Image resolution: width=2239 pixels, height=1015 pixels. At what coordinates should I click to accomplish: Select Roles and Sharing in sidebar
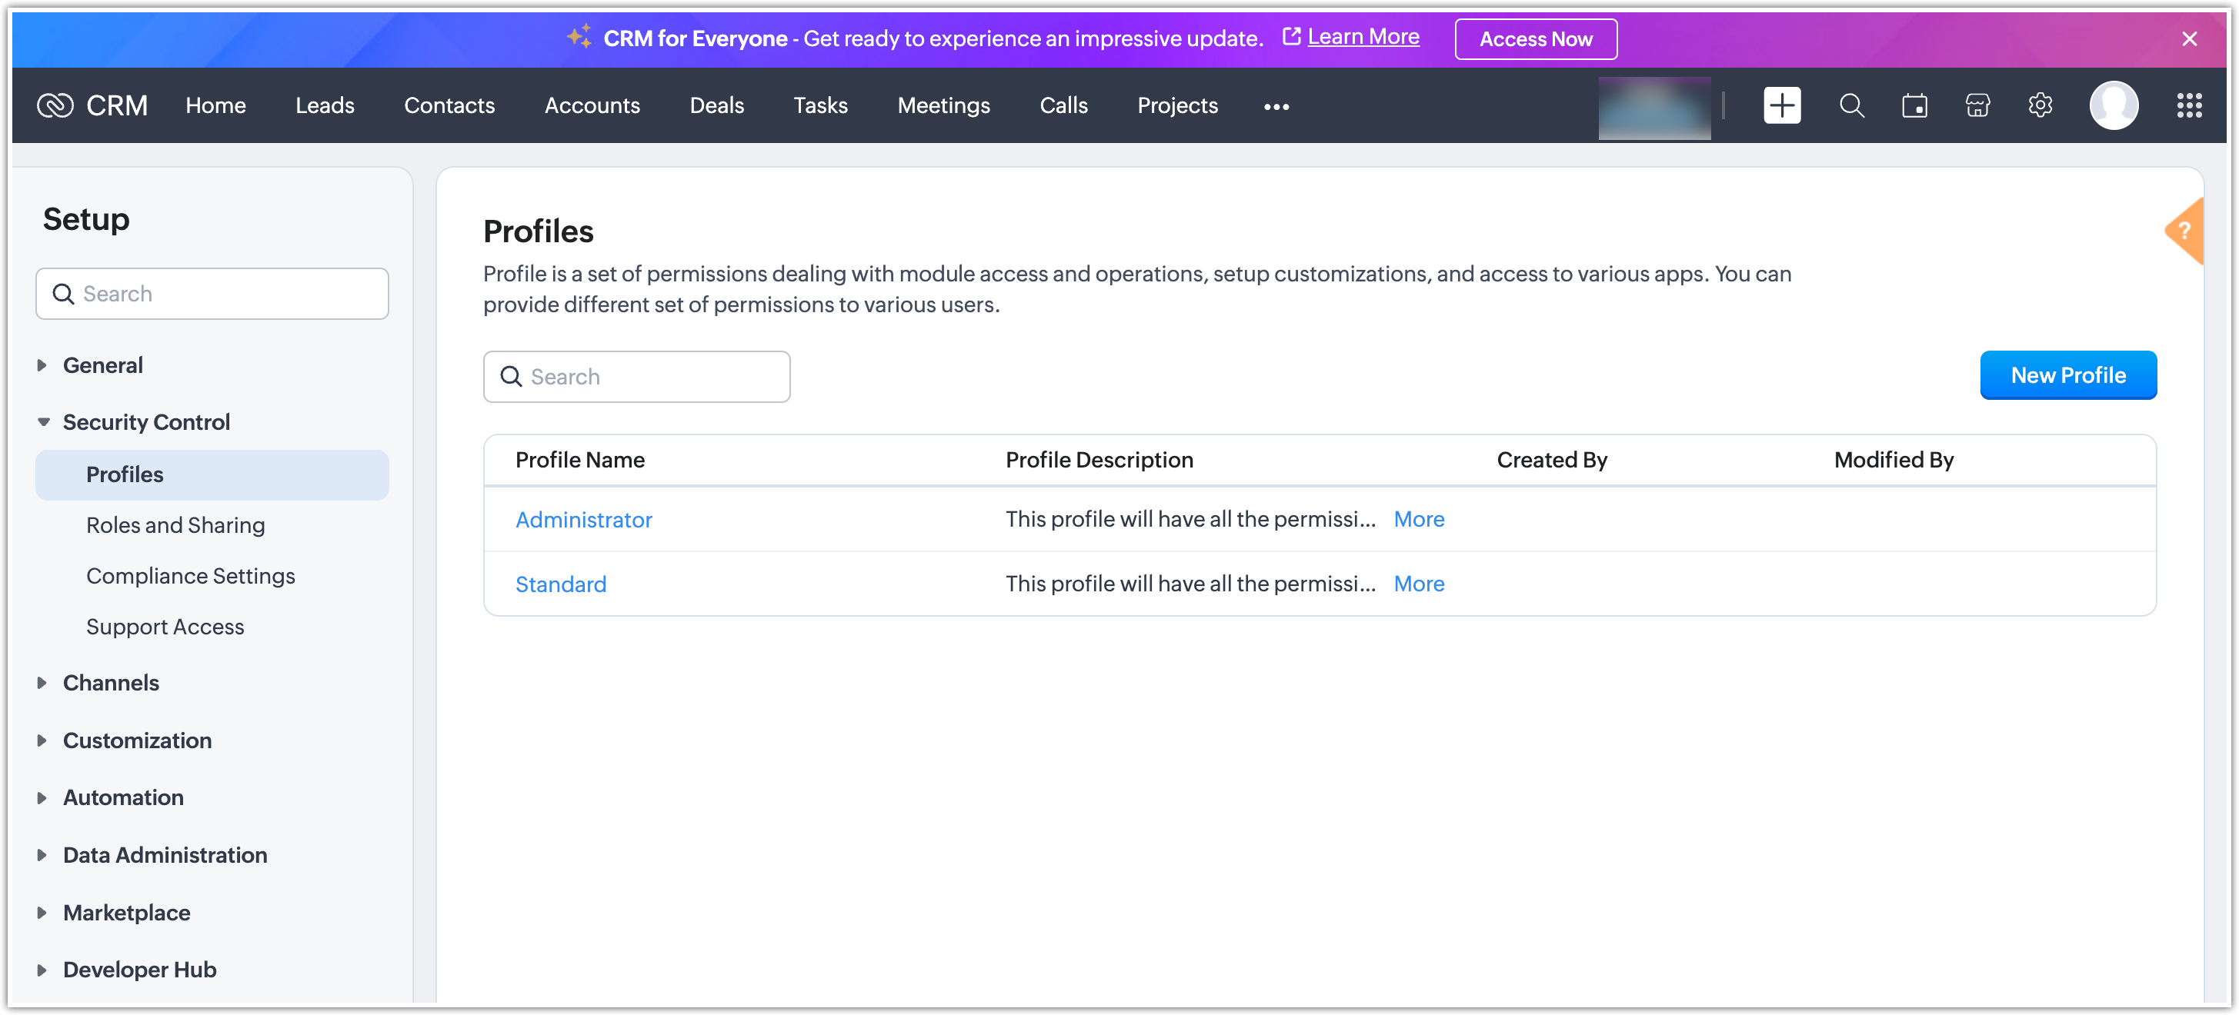tap(175, 525)
